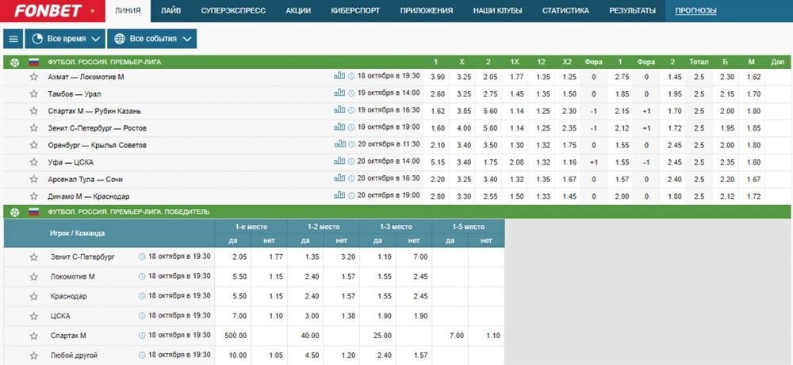The width and height of the screenshot is (793, 365).
Task: Favorite the Ахмат — Локомотив М match
Action: pyautogui.click(x=34, y=77)
